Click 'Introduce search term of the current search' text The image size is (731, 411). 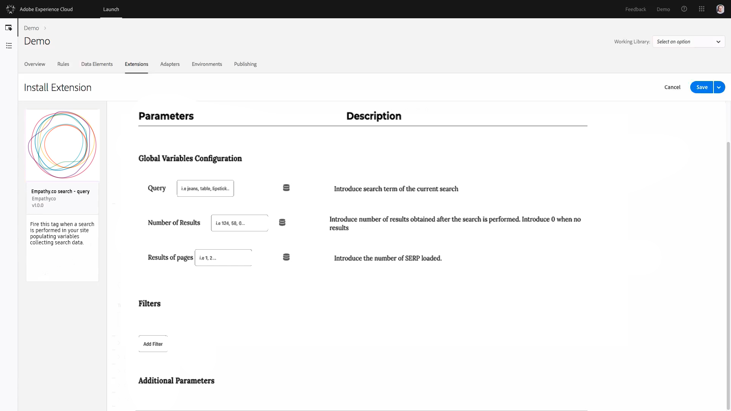pyautogui.click(x=396, y=189)
